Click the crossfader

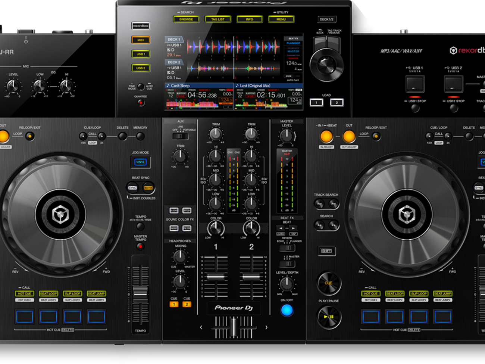(234, 327)
